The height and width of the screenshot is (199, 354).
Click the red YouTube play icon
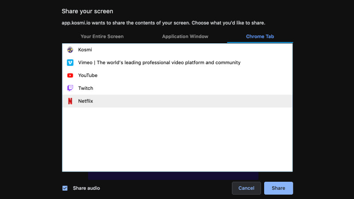(70, 76)
